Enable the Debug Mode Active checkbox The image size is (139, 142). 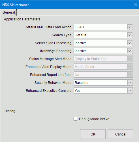click(75, 119)
